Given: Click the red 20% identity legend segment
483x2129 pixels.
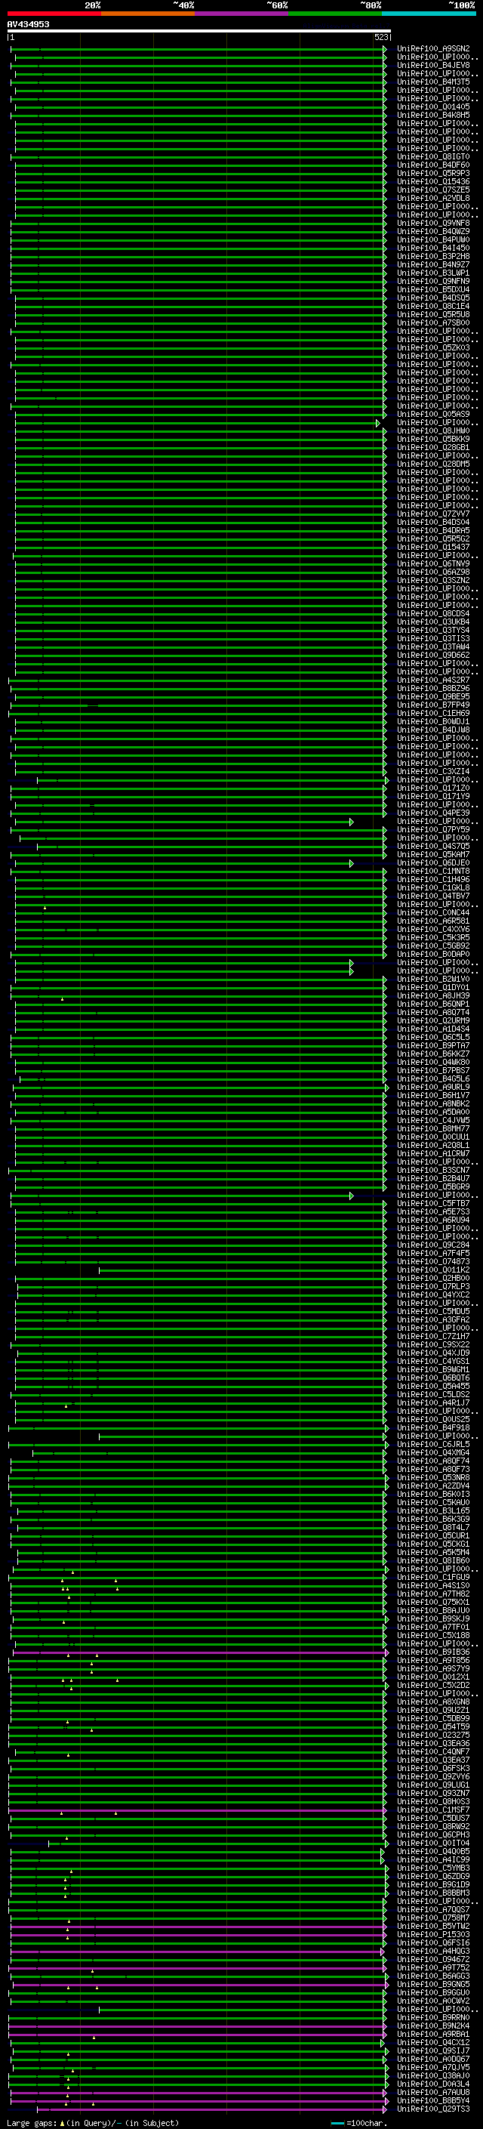Looking at the screenshot, I should pos(54,14).
